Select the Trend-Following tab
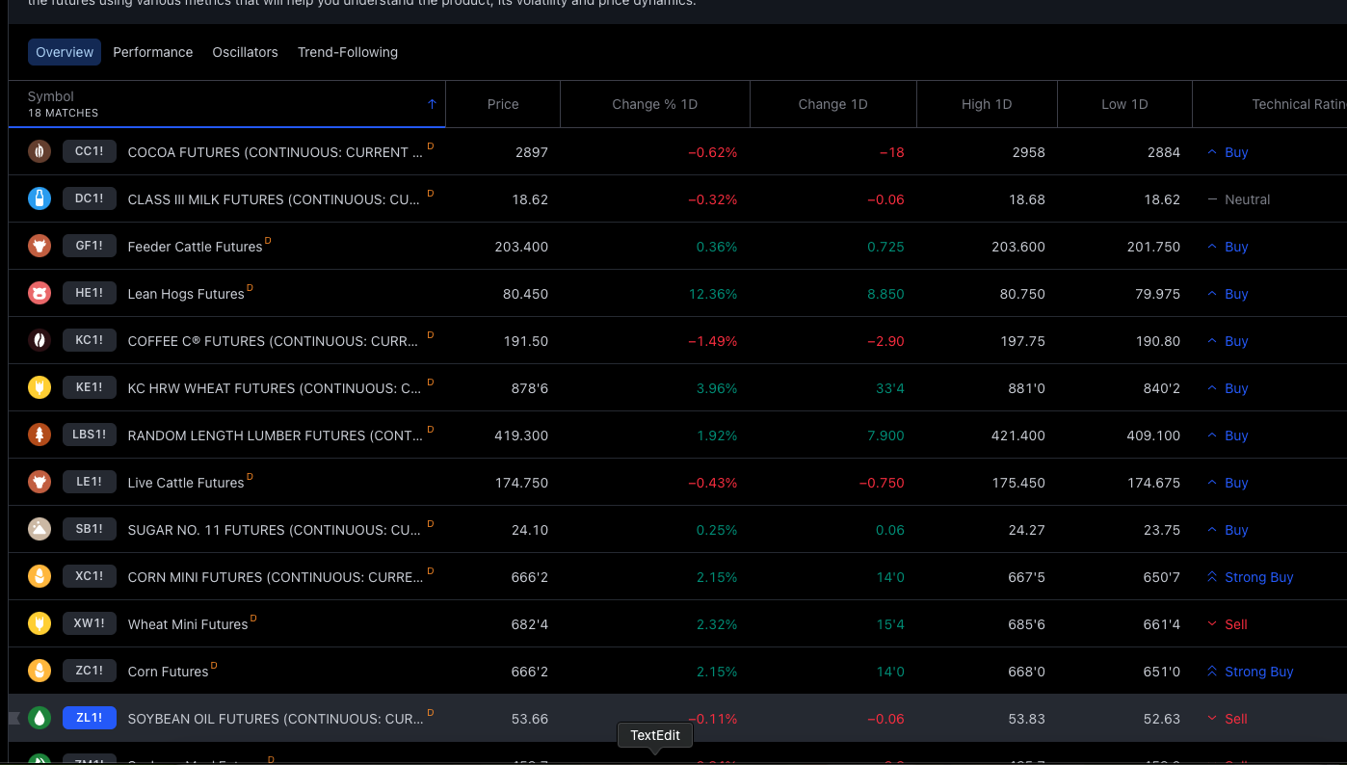The image size is (1347, 765). click(x=348, y=52)
